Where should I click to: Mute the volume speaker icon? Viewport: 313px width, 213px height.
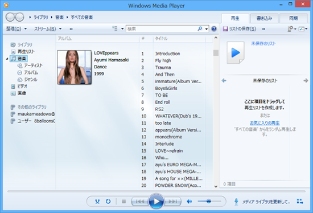(x=189, y=202)
